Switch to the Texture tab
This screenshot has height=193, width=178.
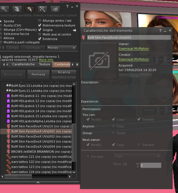(45, 64)
